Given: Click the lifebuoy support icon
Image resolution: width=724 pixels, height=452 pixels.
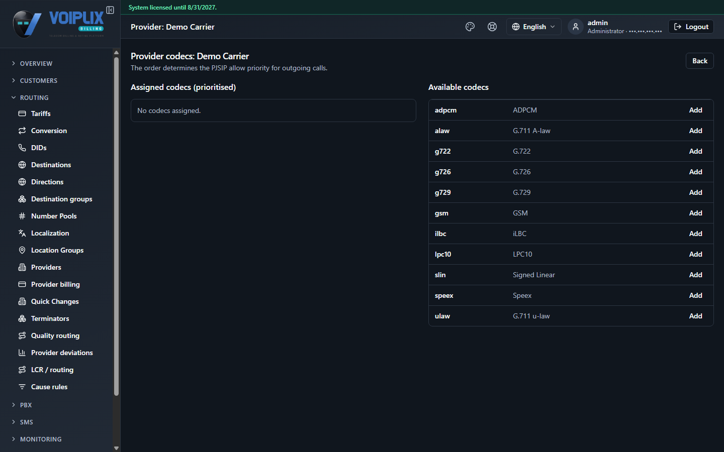Looking at the screenshot, I should [492, 27].
